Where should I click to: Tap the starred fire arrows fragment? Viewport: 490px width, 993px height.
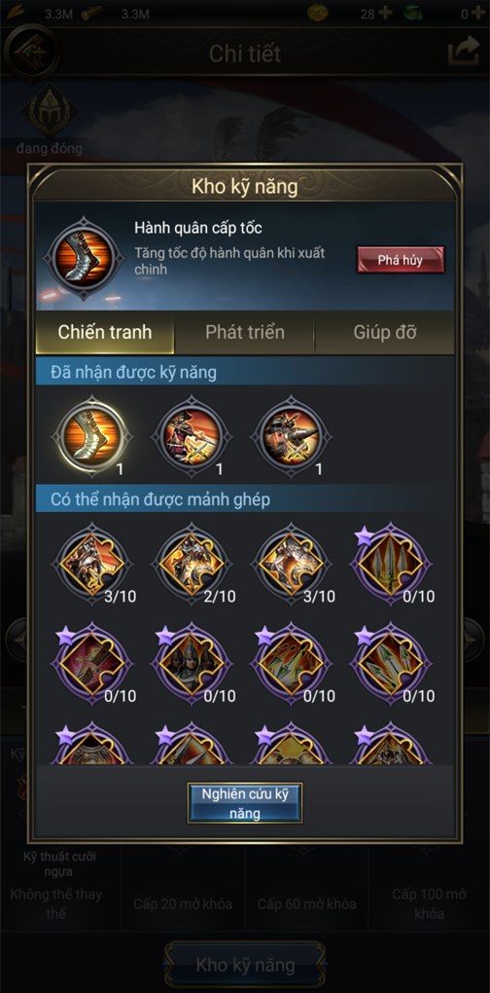tap(291, 662)
